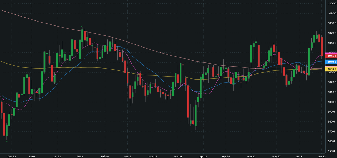Select the Feb 18 date label

[105, 156]
